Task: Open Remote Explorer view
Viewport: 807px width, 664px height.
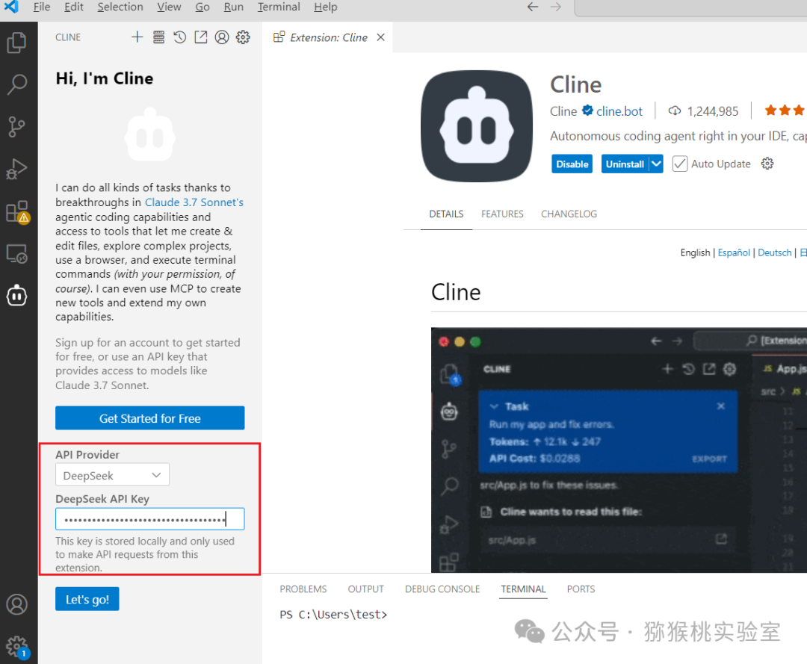Action: click(17, 253)
